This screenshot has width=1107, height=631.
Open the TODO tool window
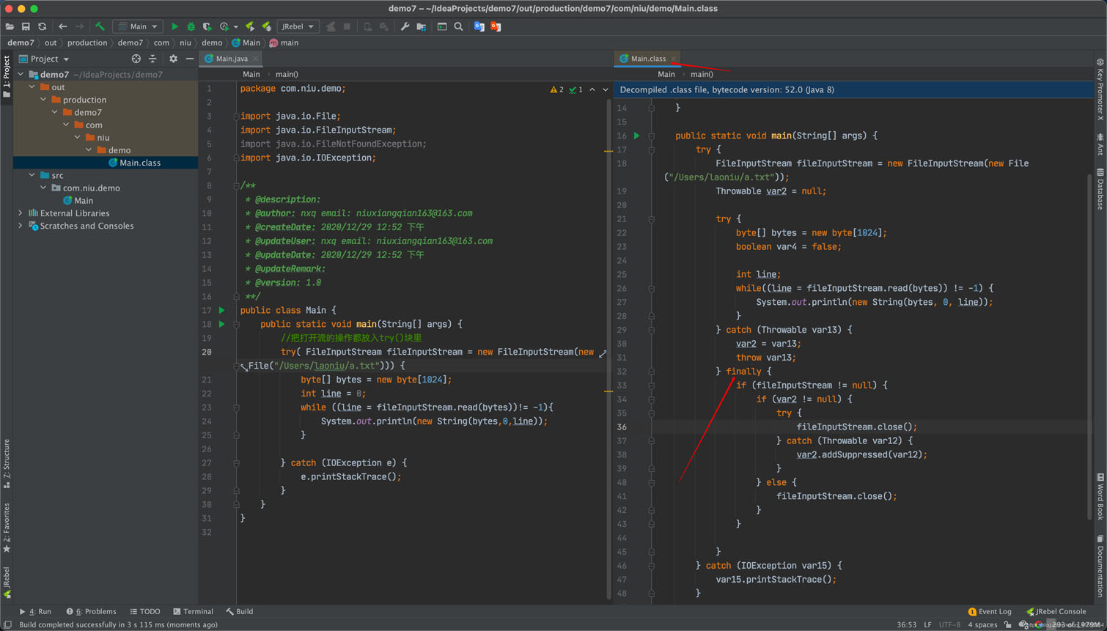click(145, 611)
